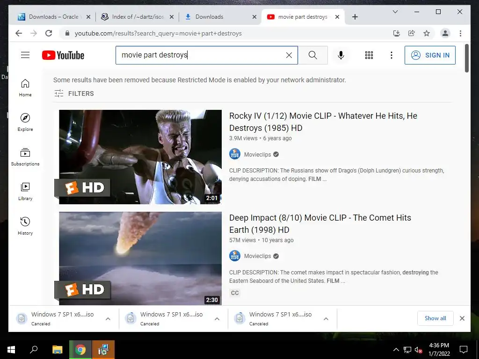Viewport: 479px width, 359px height.
Task: Open Library in sidebar
Action: pyautogui.click(x=25, y=192)
